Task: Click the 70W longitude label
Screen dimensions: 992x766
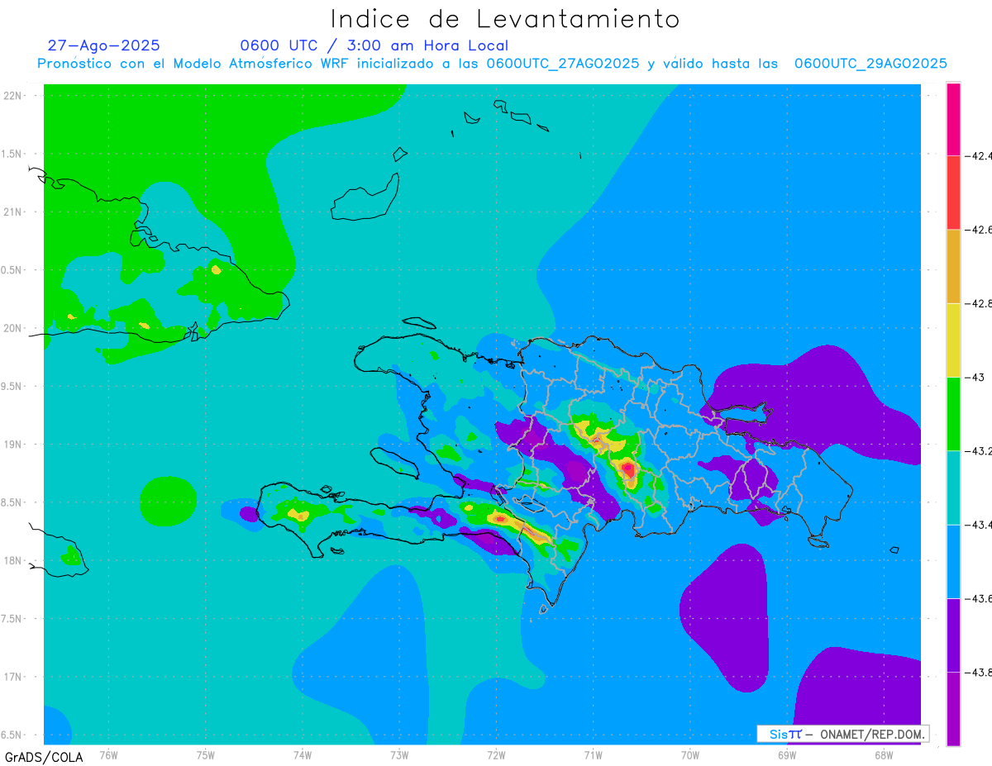Action: point(689,754)
